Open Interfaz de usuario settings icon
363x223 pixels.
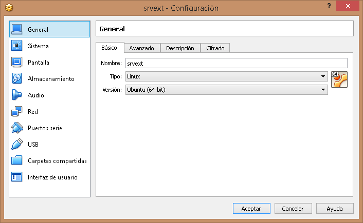[17, 177]
